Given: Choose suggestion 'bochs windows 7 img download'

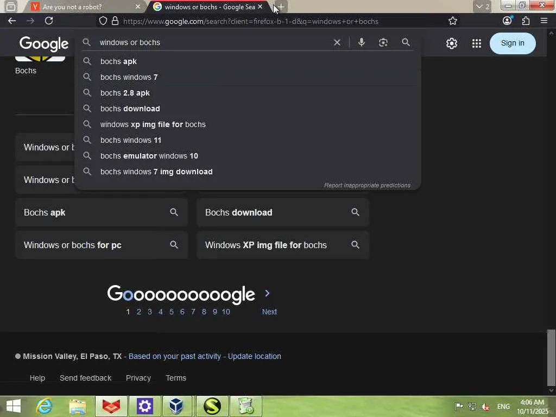Looking at the screenshot, I should pos(248,172).
